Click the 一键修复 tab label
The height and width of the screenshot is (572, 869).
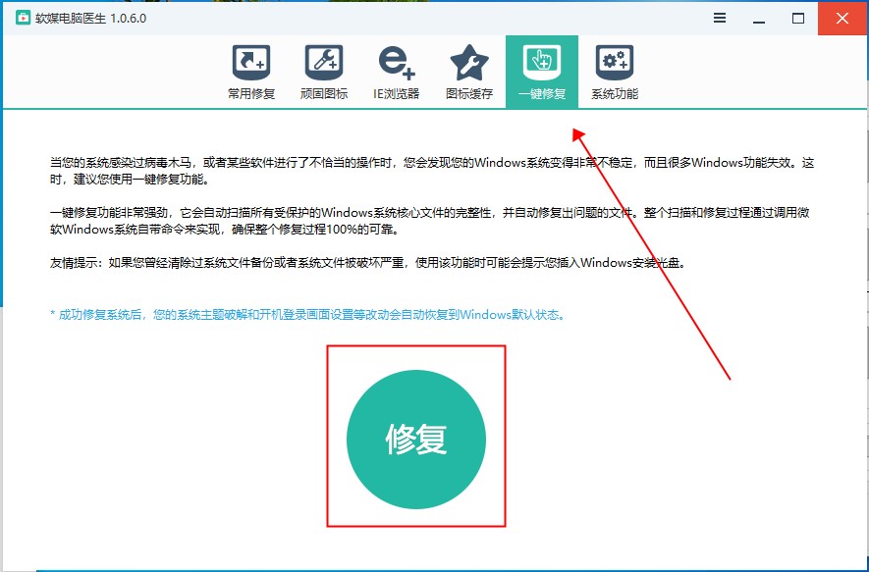[542, 94]
